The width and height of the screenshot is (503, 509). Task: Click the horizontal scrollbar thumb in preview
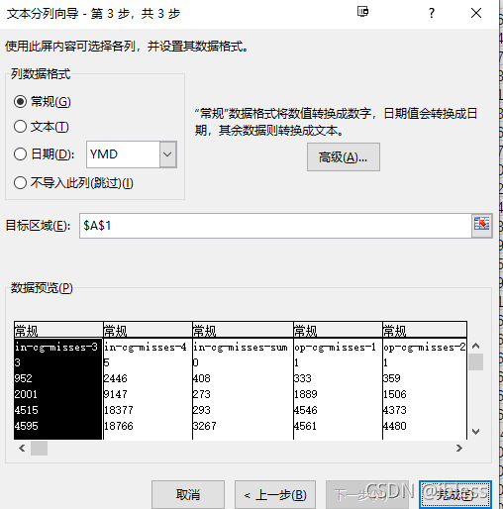click(x=39, y=449)
